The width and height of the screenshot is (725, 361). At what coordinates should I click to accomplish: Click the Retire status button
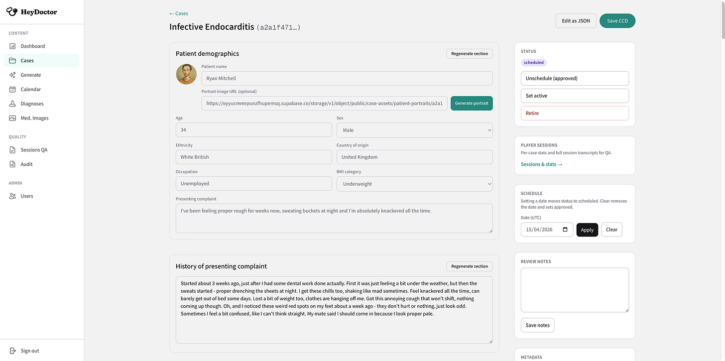[575, 113]
